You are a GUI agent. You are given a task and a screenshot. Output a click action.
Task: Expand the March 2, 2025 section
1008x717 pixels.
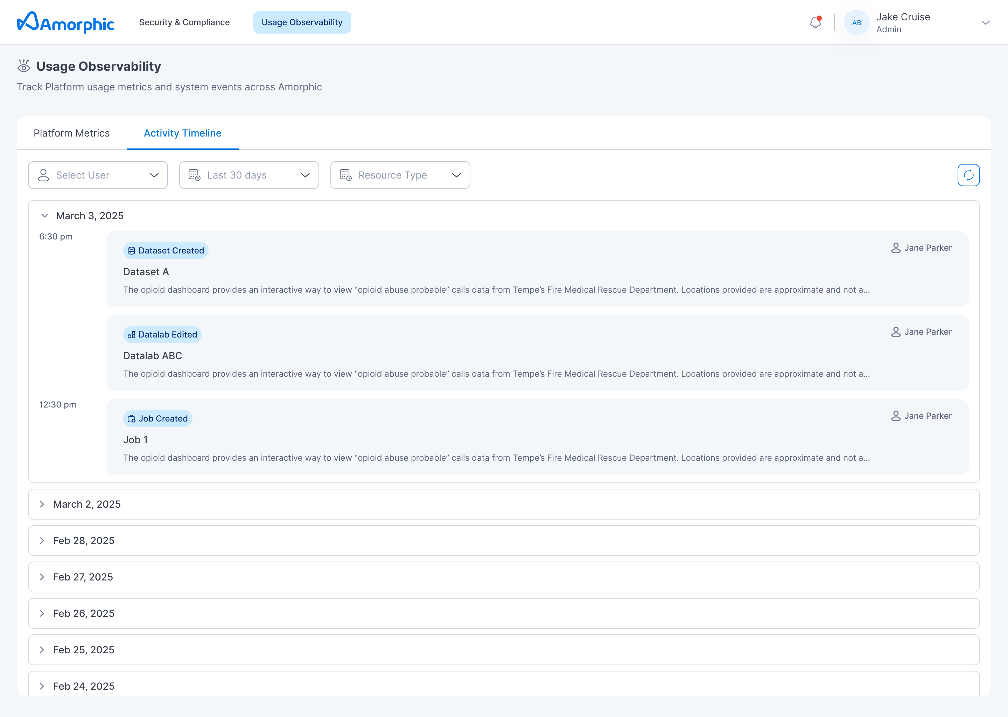[42, 504]
